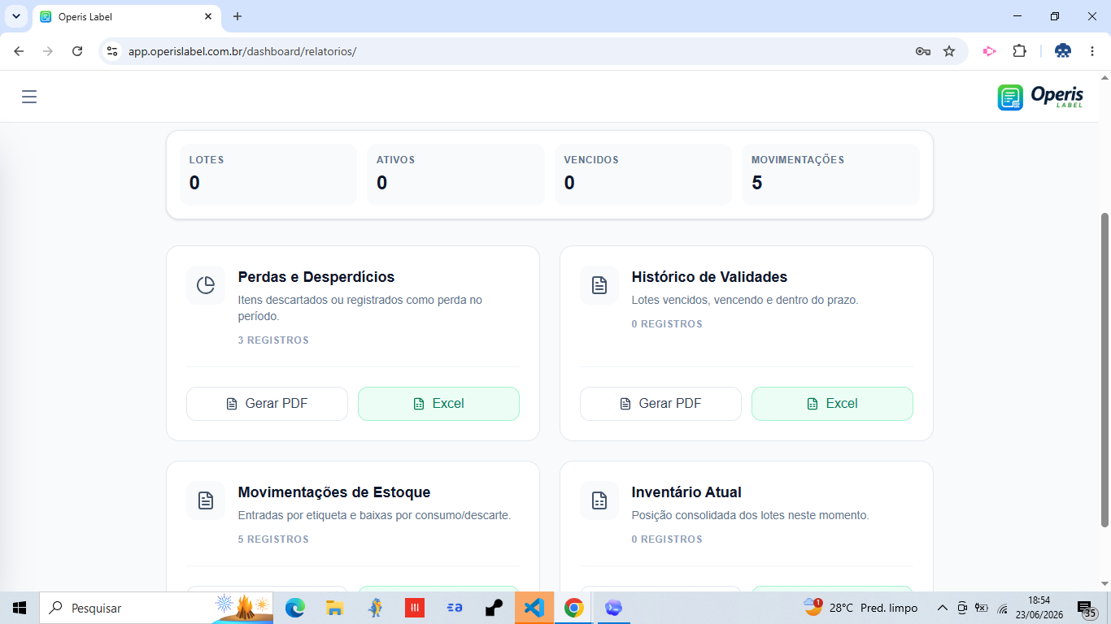1111x624 pixels.
Task: Generate PDF for Histórico de Validades
Action: pos(660,404)
